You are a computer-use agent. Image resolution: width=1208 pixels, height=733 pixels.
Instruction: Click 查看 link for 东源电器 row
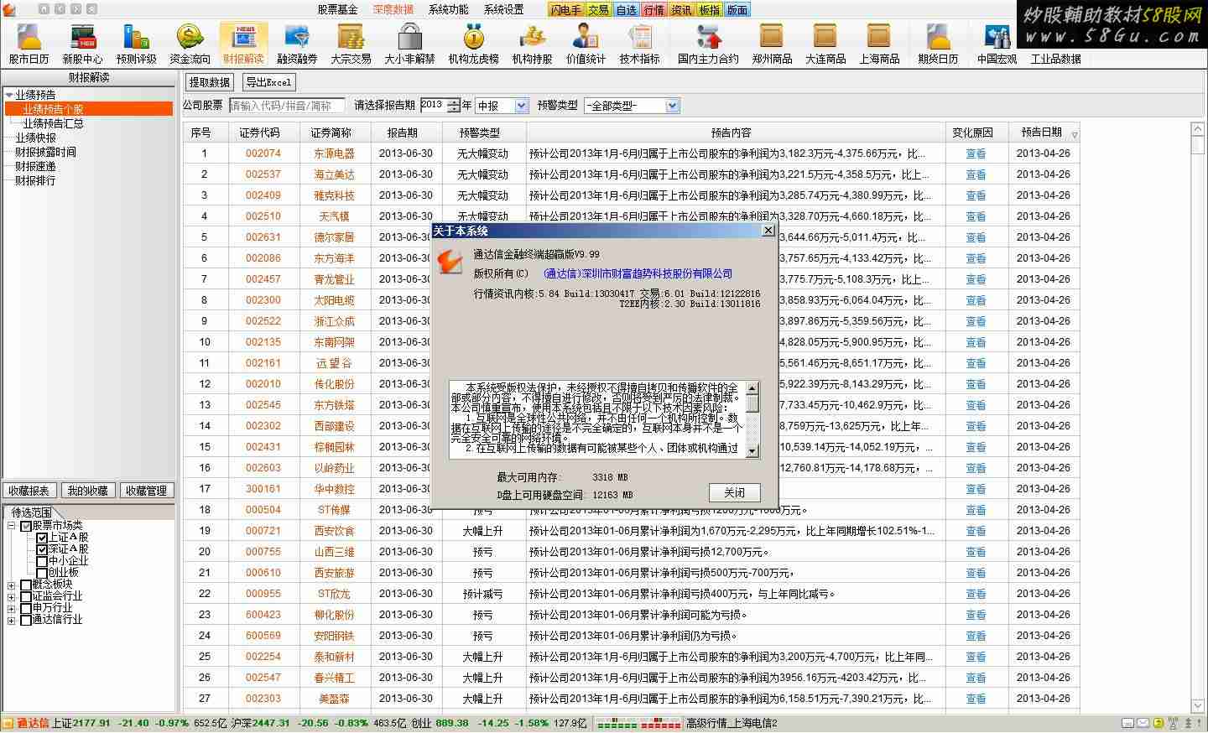coord(976,153)
